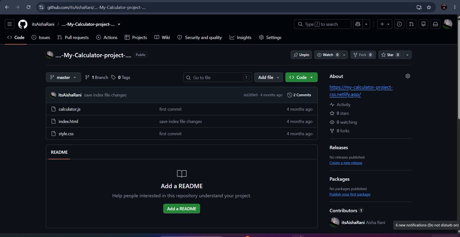Open the Watch notifications dropdown
460x237 pixels.
[x=331, y=55]
